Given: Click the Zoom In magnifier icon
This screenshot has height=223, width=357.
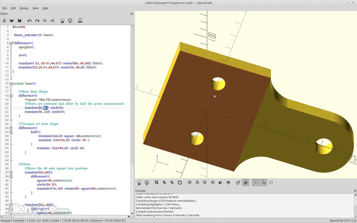Looking at the screenshot, I should click(164, 182).
